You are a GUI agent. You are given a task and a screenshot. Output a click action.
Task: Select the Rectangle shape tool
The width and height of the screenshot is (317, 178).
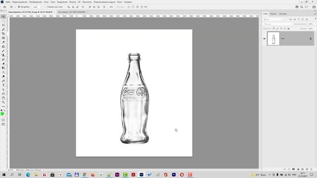(x=3, y=93)
